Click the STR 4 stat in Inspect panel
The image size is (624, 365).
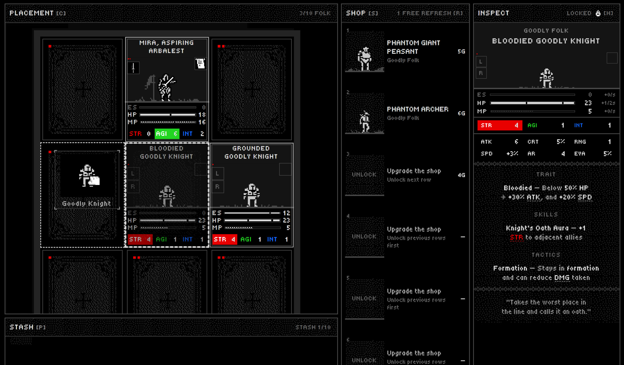pyautogui.click(x=500, y=125)
